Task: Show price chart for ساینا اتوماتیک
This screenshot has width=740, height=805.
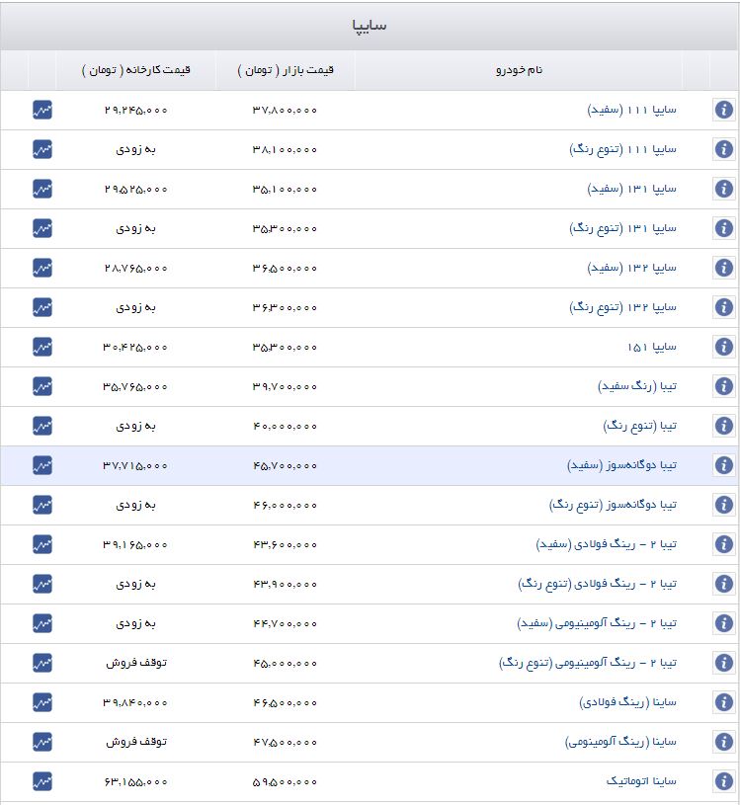Action: 42,782
